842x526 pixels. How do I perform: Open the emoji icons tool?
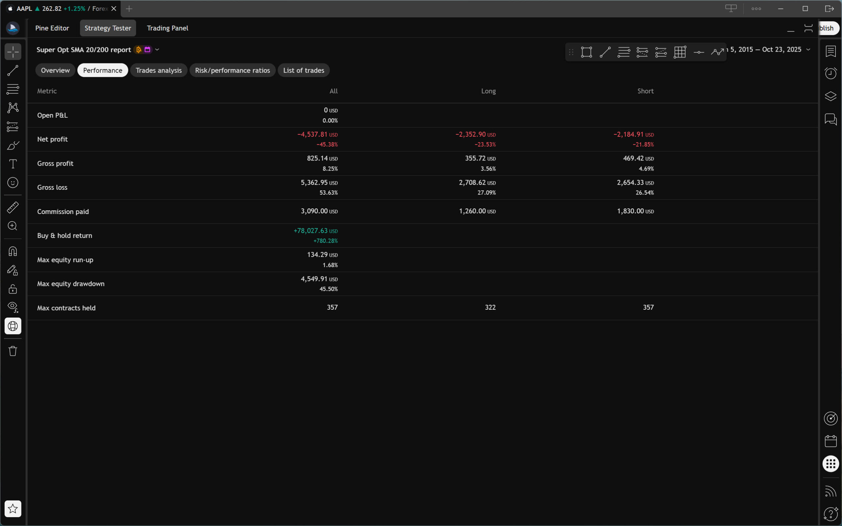(13, 183)
